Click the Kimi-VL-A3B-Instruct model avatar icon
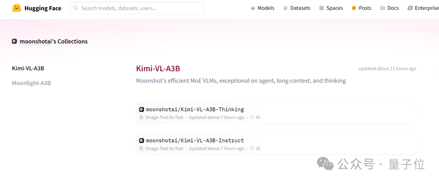Viewport: 439px width, 182px height. [141, 140]
